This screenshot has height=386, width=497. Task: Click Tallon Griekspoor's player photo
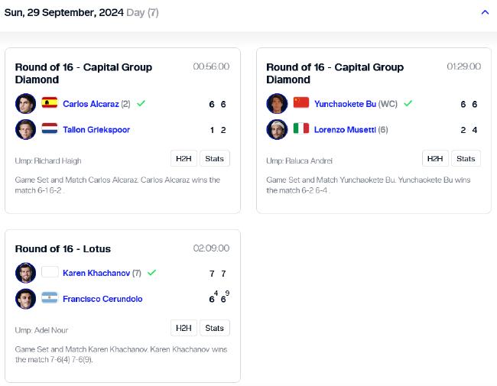26,129
